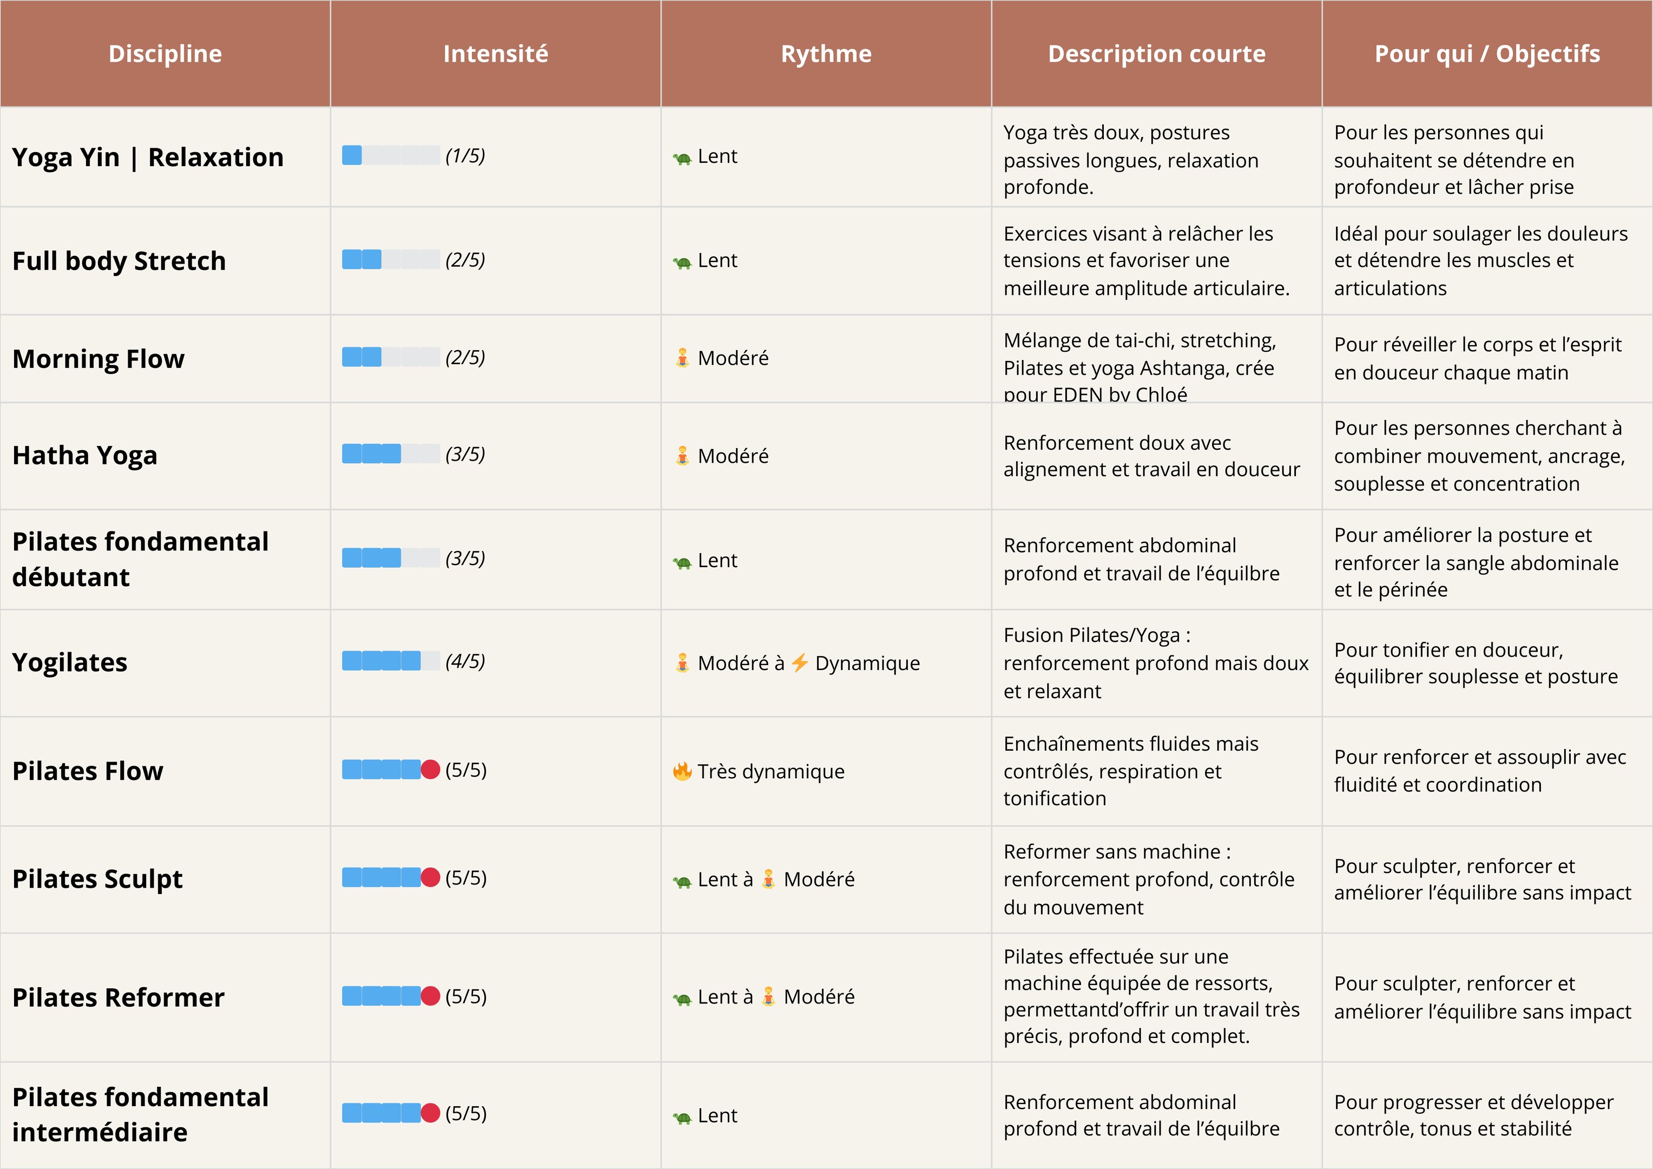The image size is (1653, 1169).
Task: Open the Full body Stretch discipline name
Action: [x=119, y=261]
